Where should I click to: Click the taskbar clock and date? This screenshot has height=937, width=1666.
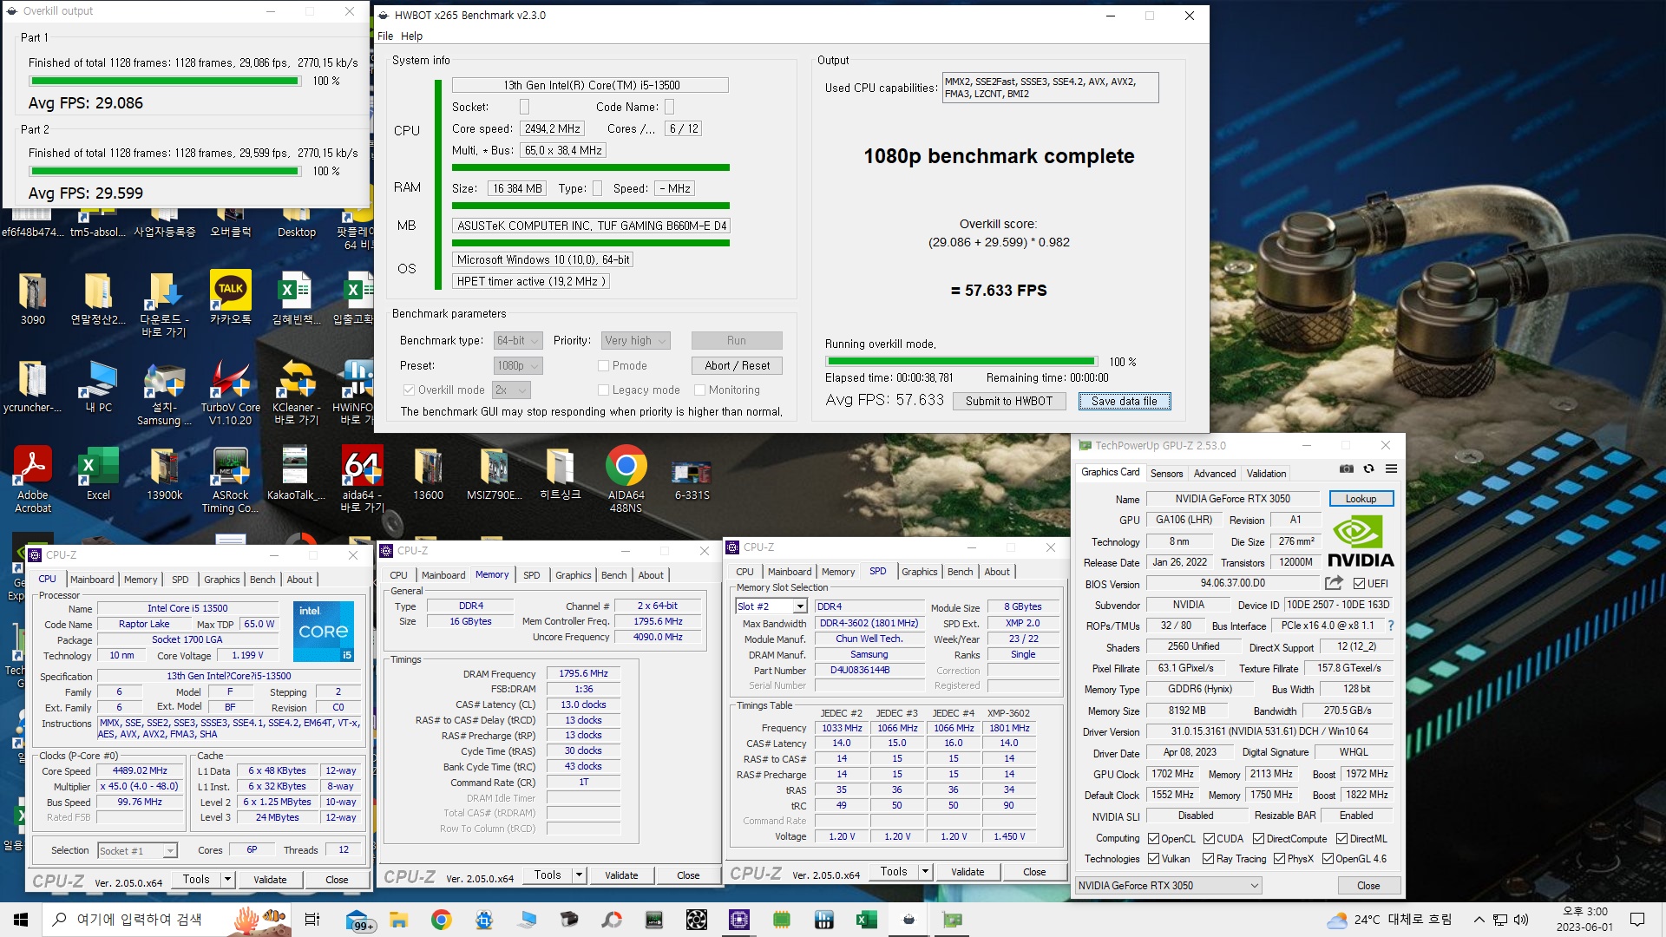[x=1584, y=920]
